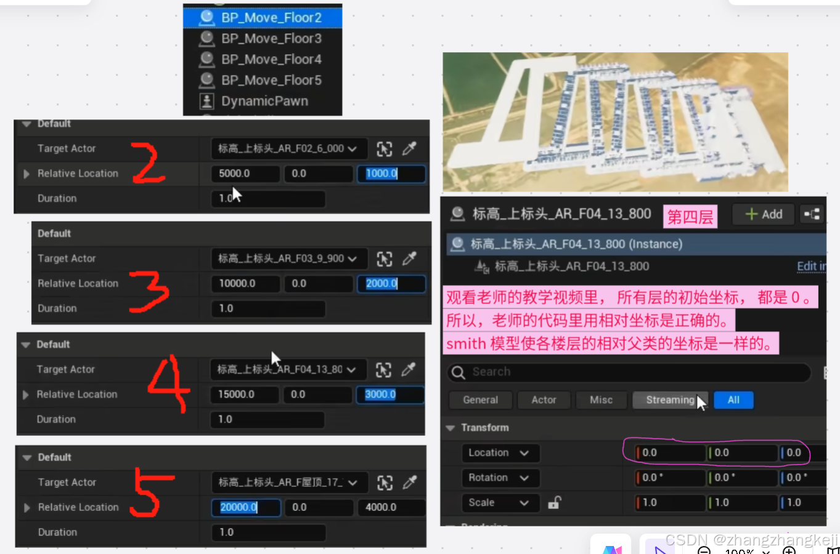Open the Target Actor dropdown showing AR_F02_6_000
Screen dimensions: 840x554
click(288, 148)
